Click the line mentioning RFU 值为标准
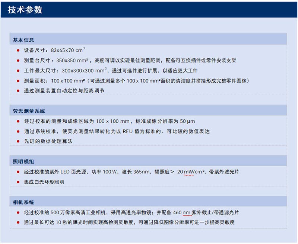Image resolution: width=298 pixels, height=244 pixels. 117,131
